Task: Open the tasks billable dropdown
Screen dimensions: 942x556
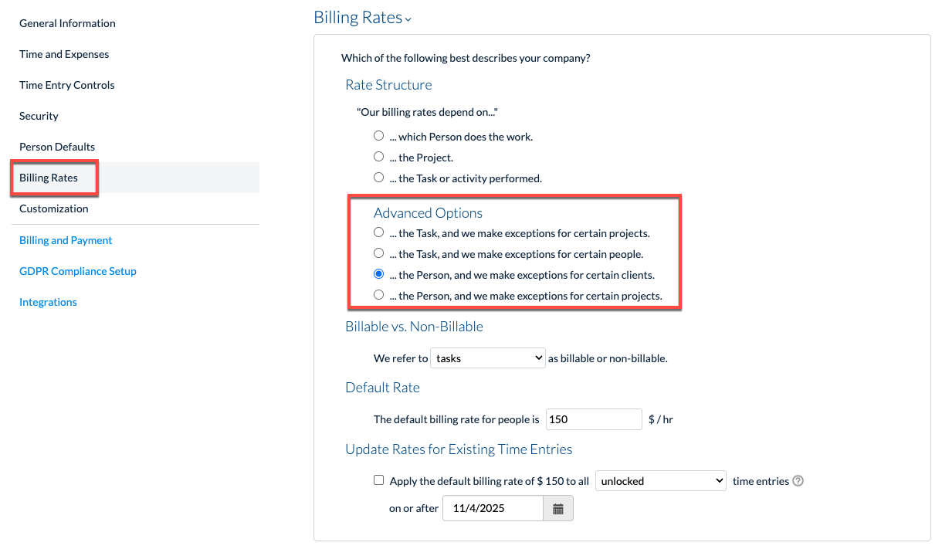Action: tap(488, 358)
